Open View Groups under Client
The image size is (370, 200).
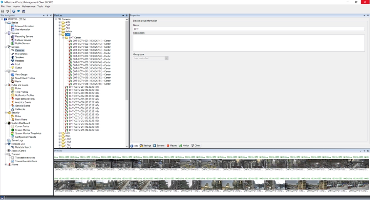point(21,75)
